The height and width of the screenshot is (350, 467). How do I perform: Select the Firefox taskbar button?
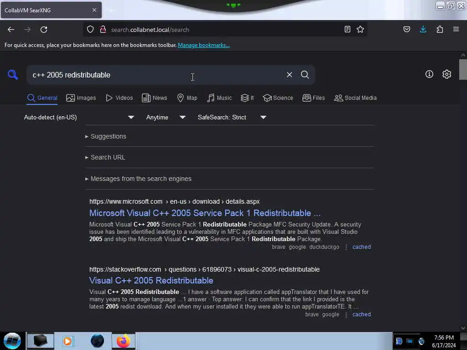pos(124,341)
